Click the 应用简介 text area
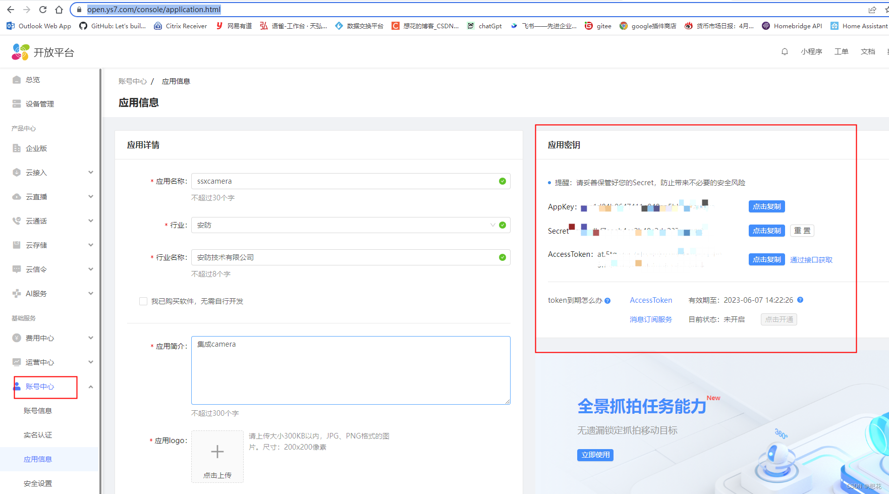The width and height of the screenshot is (889, 494). pyautogui.click(x=351, y=370)
